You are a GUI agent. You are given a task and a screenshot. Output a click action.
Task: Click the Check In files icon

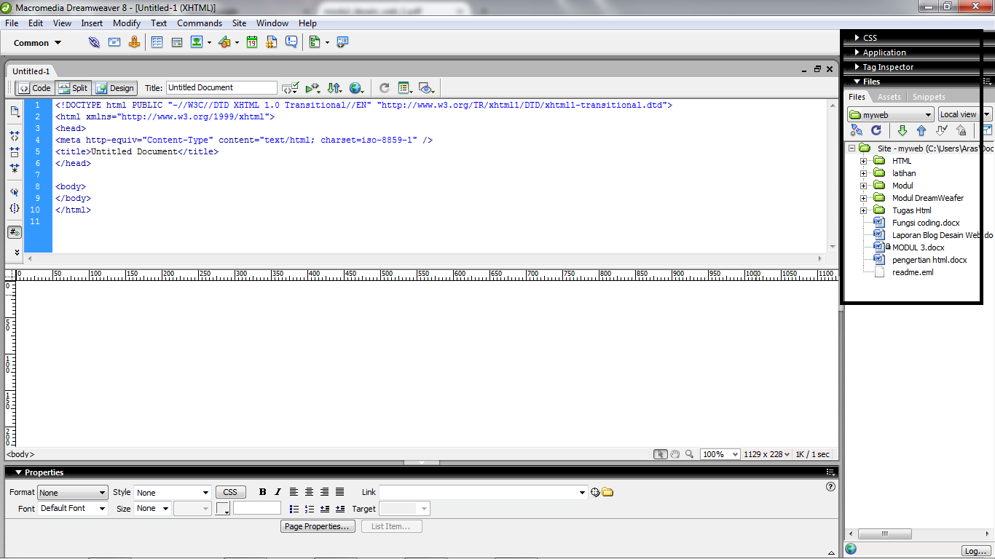click(x=961, y=130)
